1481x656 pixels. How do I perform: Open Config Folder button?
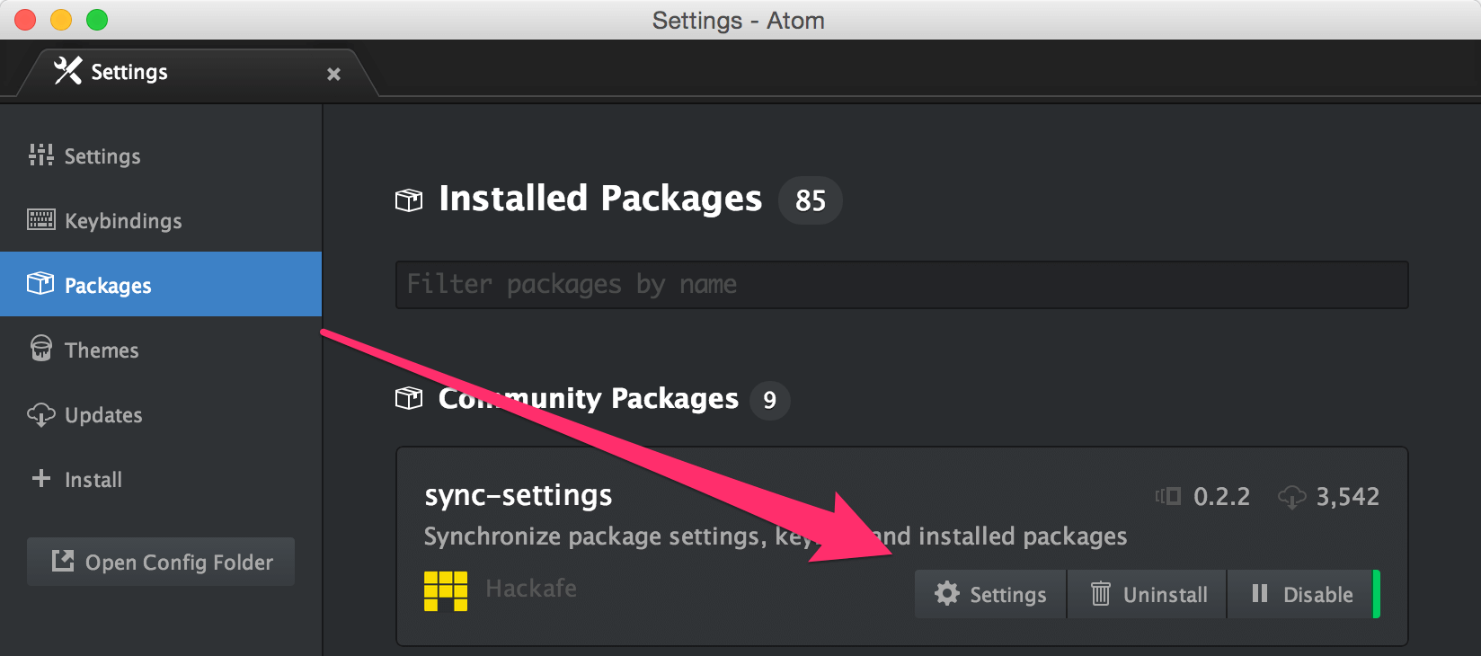click(161, 562)
